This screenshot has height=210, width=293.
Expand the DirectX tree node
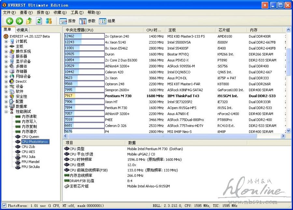6,82
